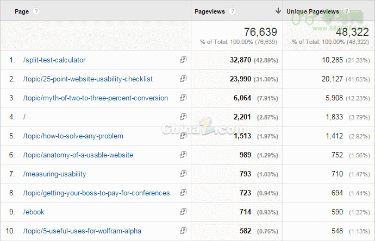Sort the table by Page column header
Image resolution: width=375 pixels, height=241 pixels.
tap(22, 11)
